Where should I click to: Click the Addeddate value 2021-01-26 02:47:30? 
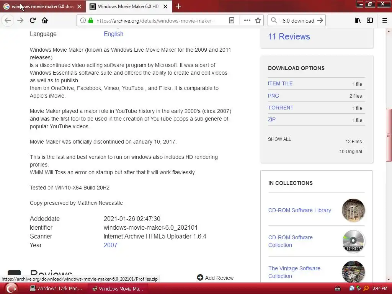pyautogui.click(x=132, y=219)
